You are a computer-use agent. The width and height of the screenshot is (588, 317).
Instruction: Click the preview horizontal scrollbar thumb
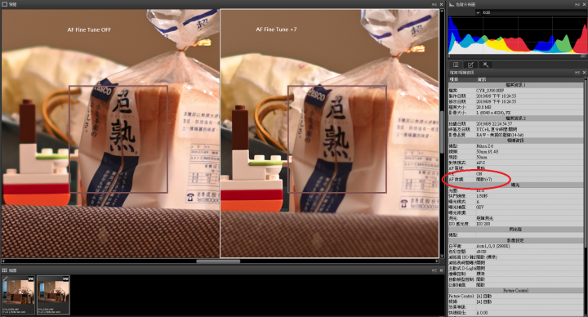(218, 261)
